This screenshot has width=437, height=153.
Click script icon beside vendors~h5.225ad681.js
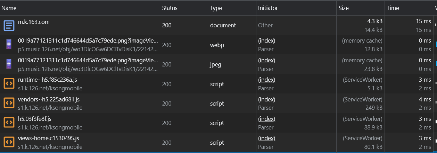[x=9, y=103]
